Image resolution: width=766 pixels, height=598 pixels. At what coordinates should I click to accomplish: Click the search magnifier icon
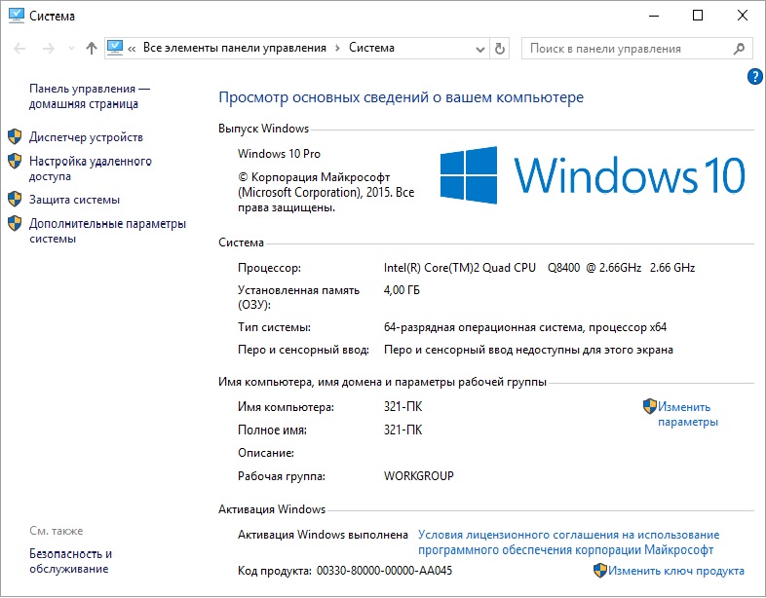[x=739, y=49]
